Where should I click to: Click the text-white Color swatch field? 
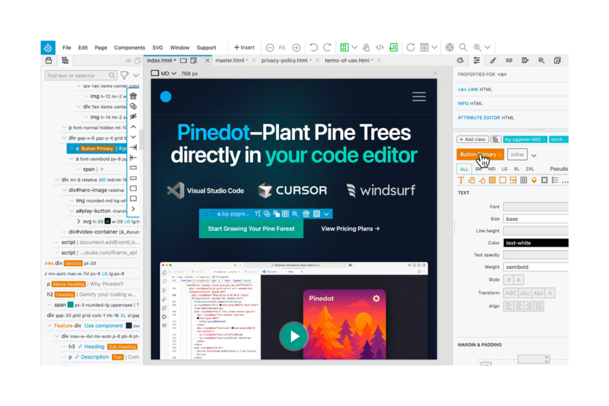click(x=536, y=243)
